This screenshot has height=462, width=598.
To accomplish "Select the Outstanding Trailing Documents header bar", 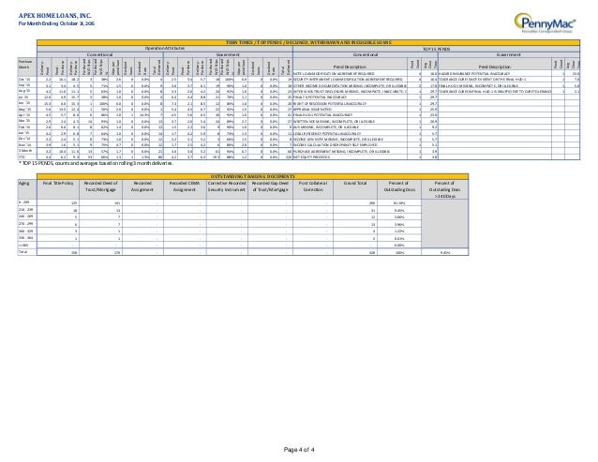I will pos(252,176).
